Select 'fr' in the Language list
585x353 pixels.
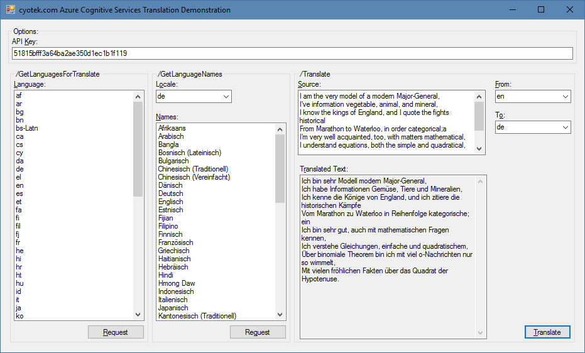[x=74, y=243]
